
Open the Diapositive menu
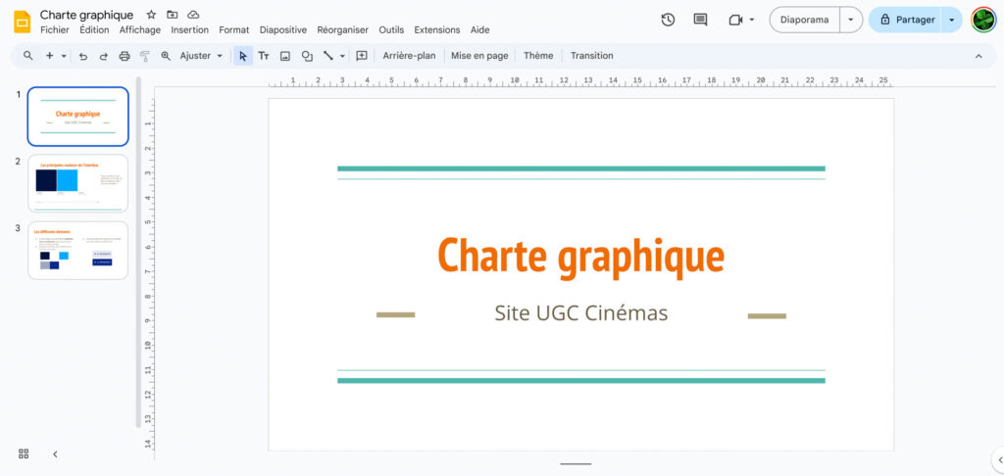(x=283, y=30)
